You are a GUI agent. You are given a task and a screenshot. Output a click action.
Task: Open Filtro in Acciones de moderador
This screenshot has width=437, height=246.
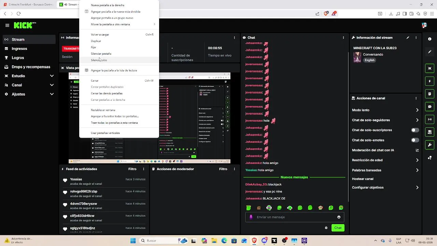pyautogui.click(x=223, y=169)
